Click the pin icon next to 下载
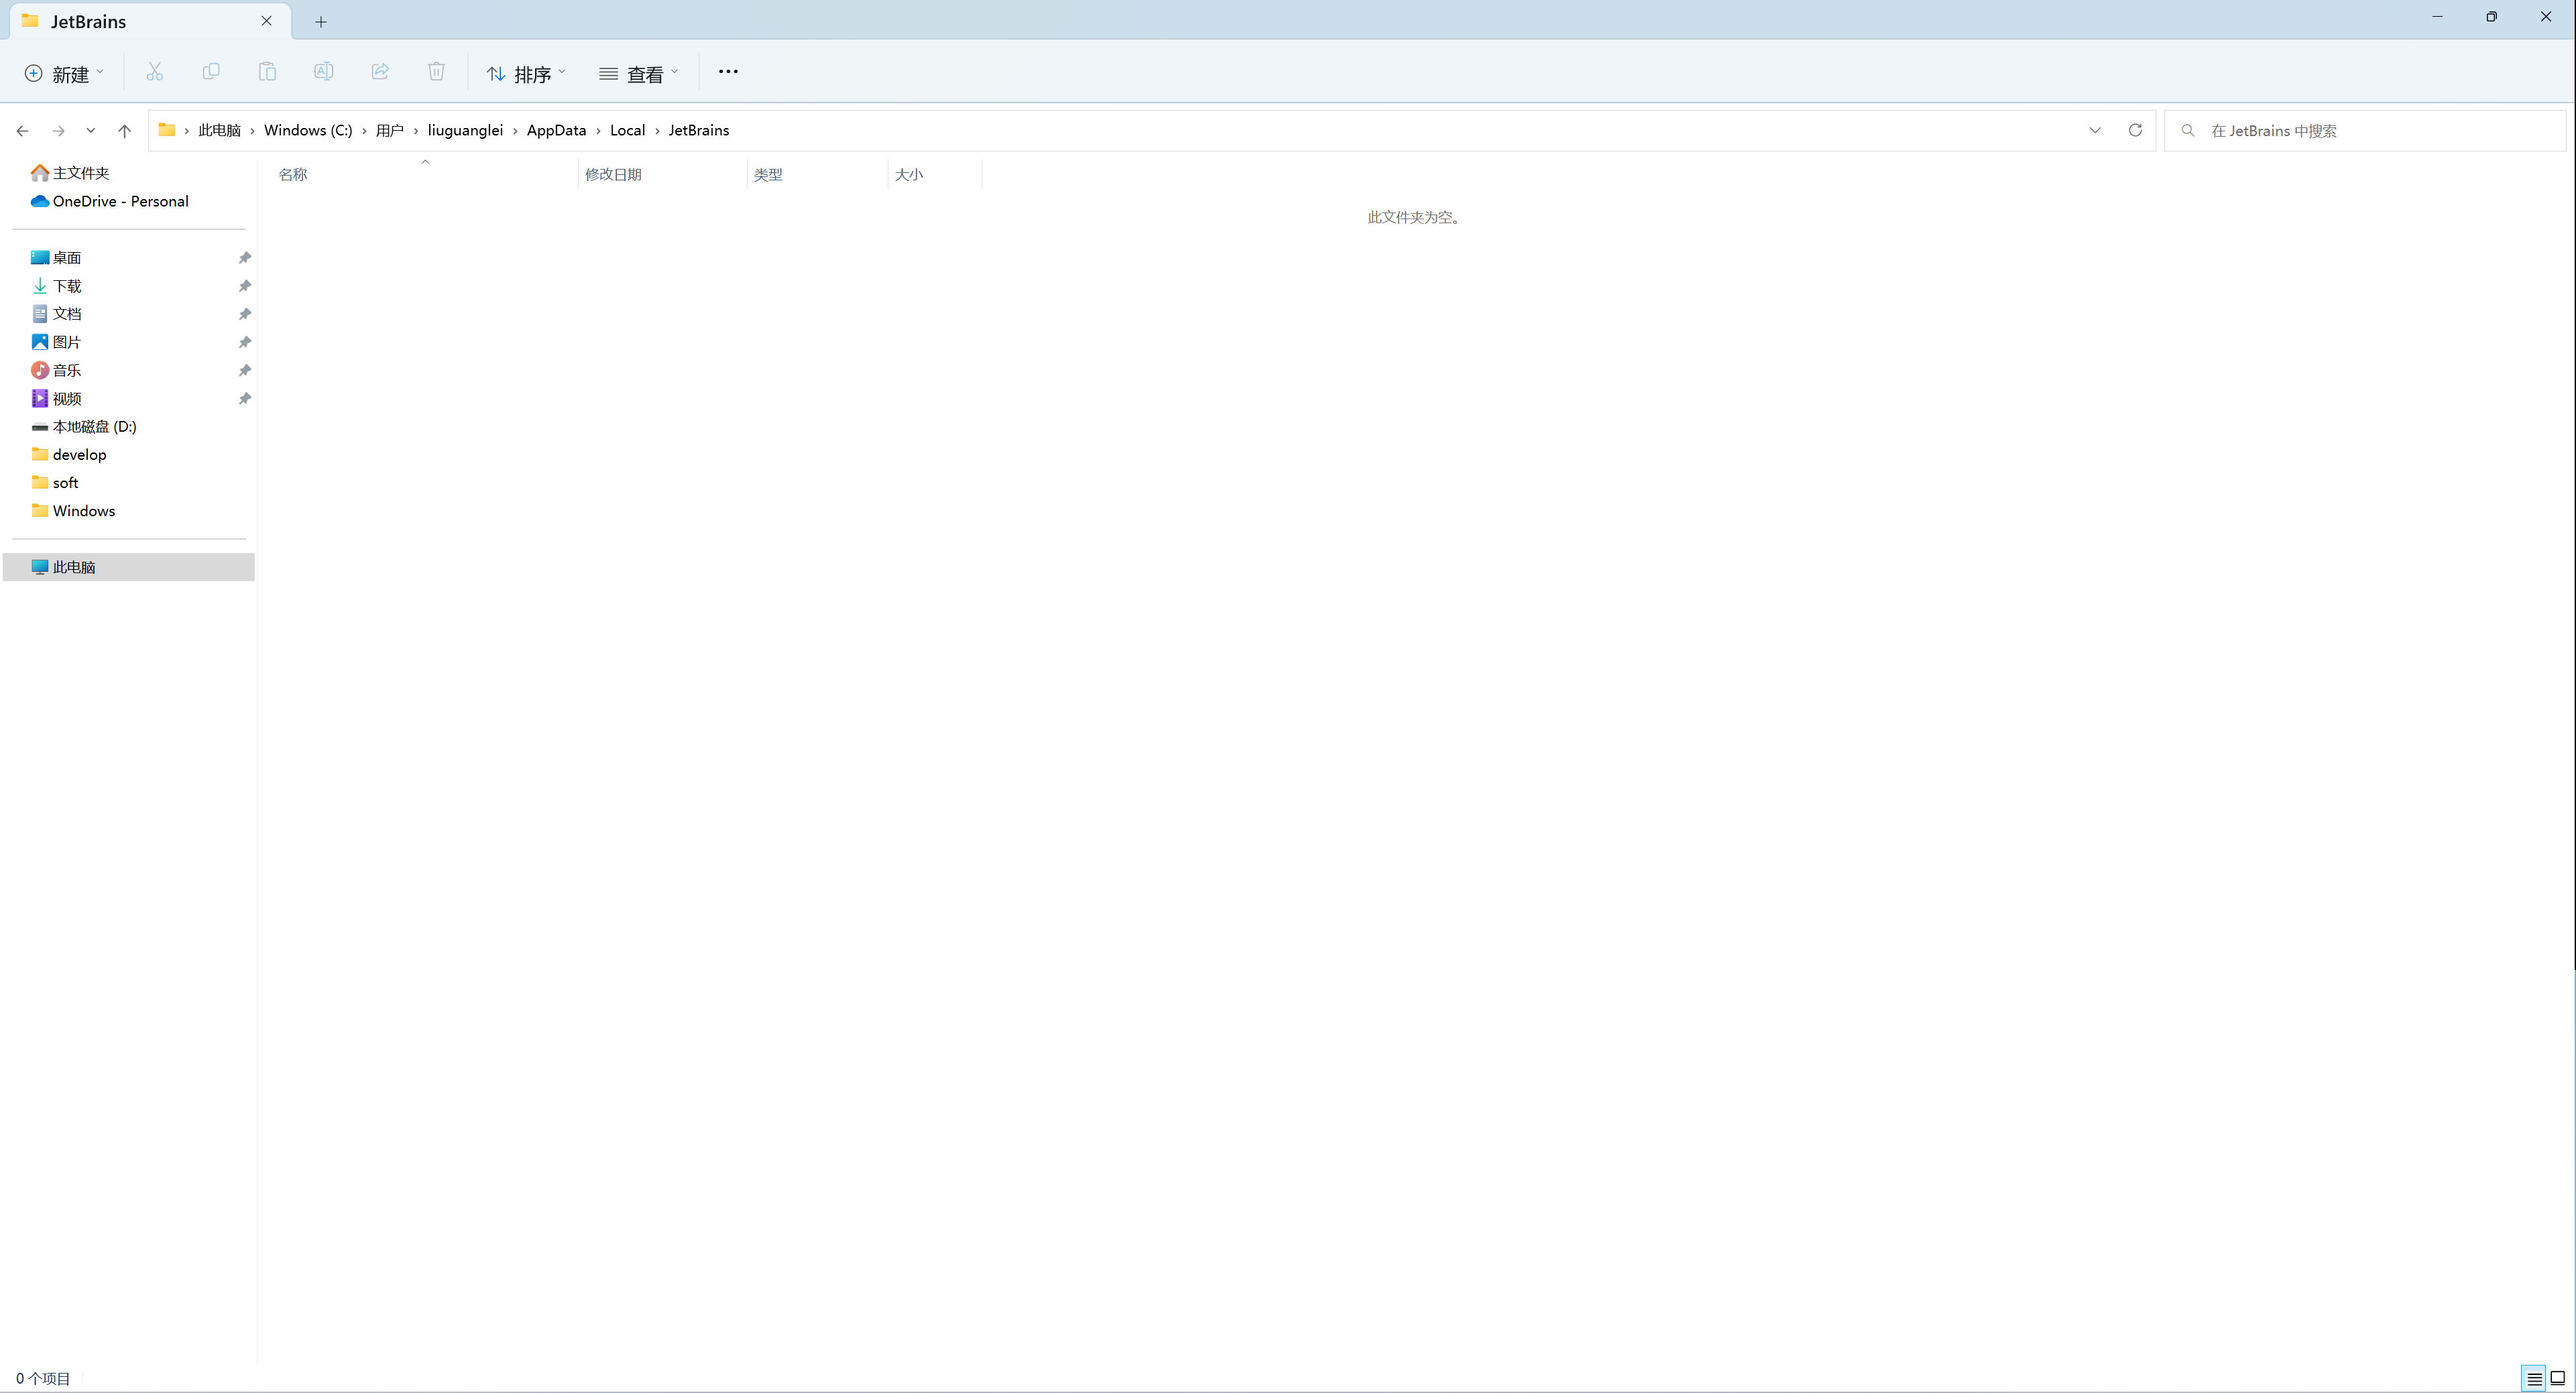Screen dimensions: 2576x1393 tap(244, 286)
